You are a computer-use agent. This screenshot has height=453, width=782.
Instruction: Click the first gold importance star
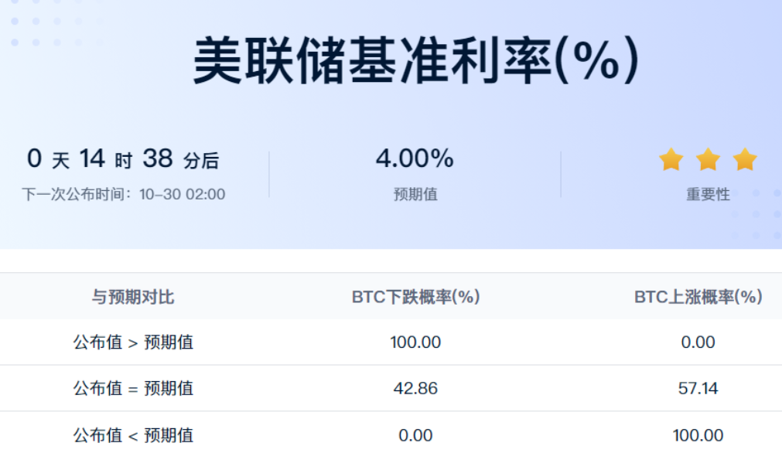click(x=671, y=160)
